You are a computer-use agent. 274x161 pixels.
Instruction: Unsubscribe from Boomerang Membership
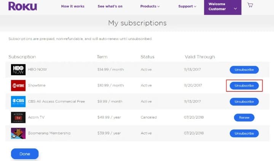tap(244, 133)
